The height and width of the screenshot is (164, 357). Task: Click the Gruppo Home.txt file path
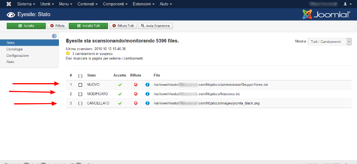[x=211, y=84]
